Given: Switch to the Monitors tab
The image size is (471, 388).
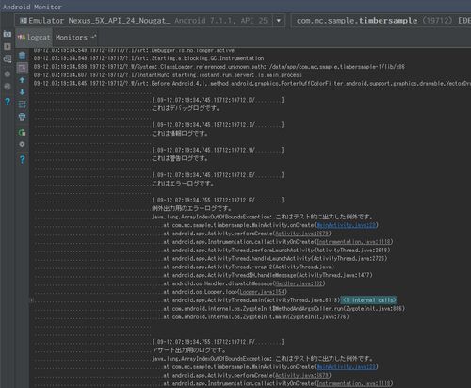Looking at the screenshot, I should 75,38.
